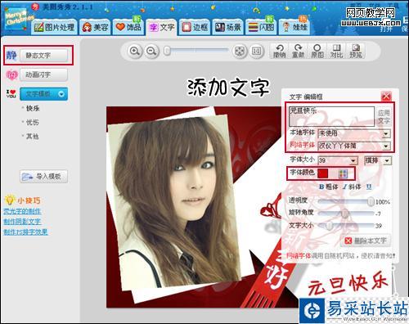Close the 文字编辑框 panel

pos(386,96)
